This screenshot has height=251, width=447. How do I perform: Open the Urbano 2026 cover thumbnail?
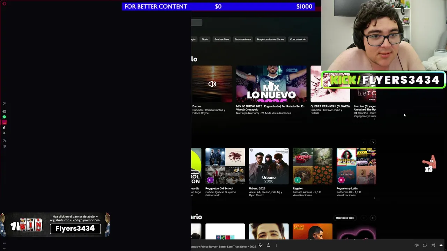point(269,166)
